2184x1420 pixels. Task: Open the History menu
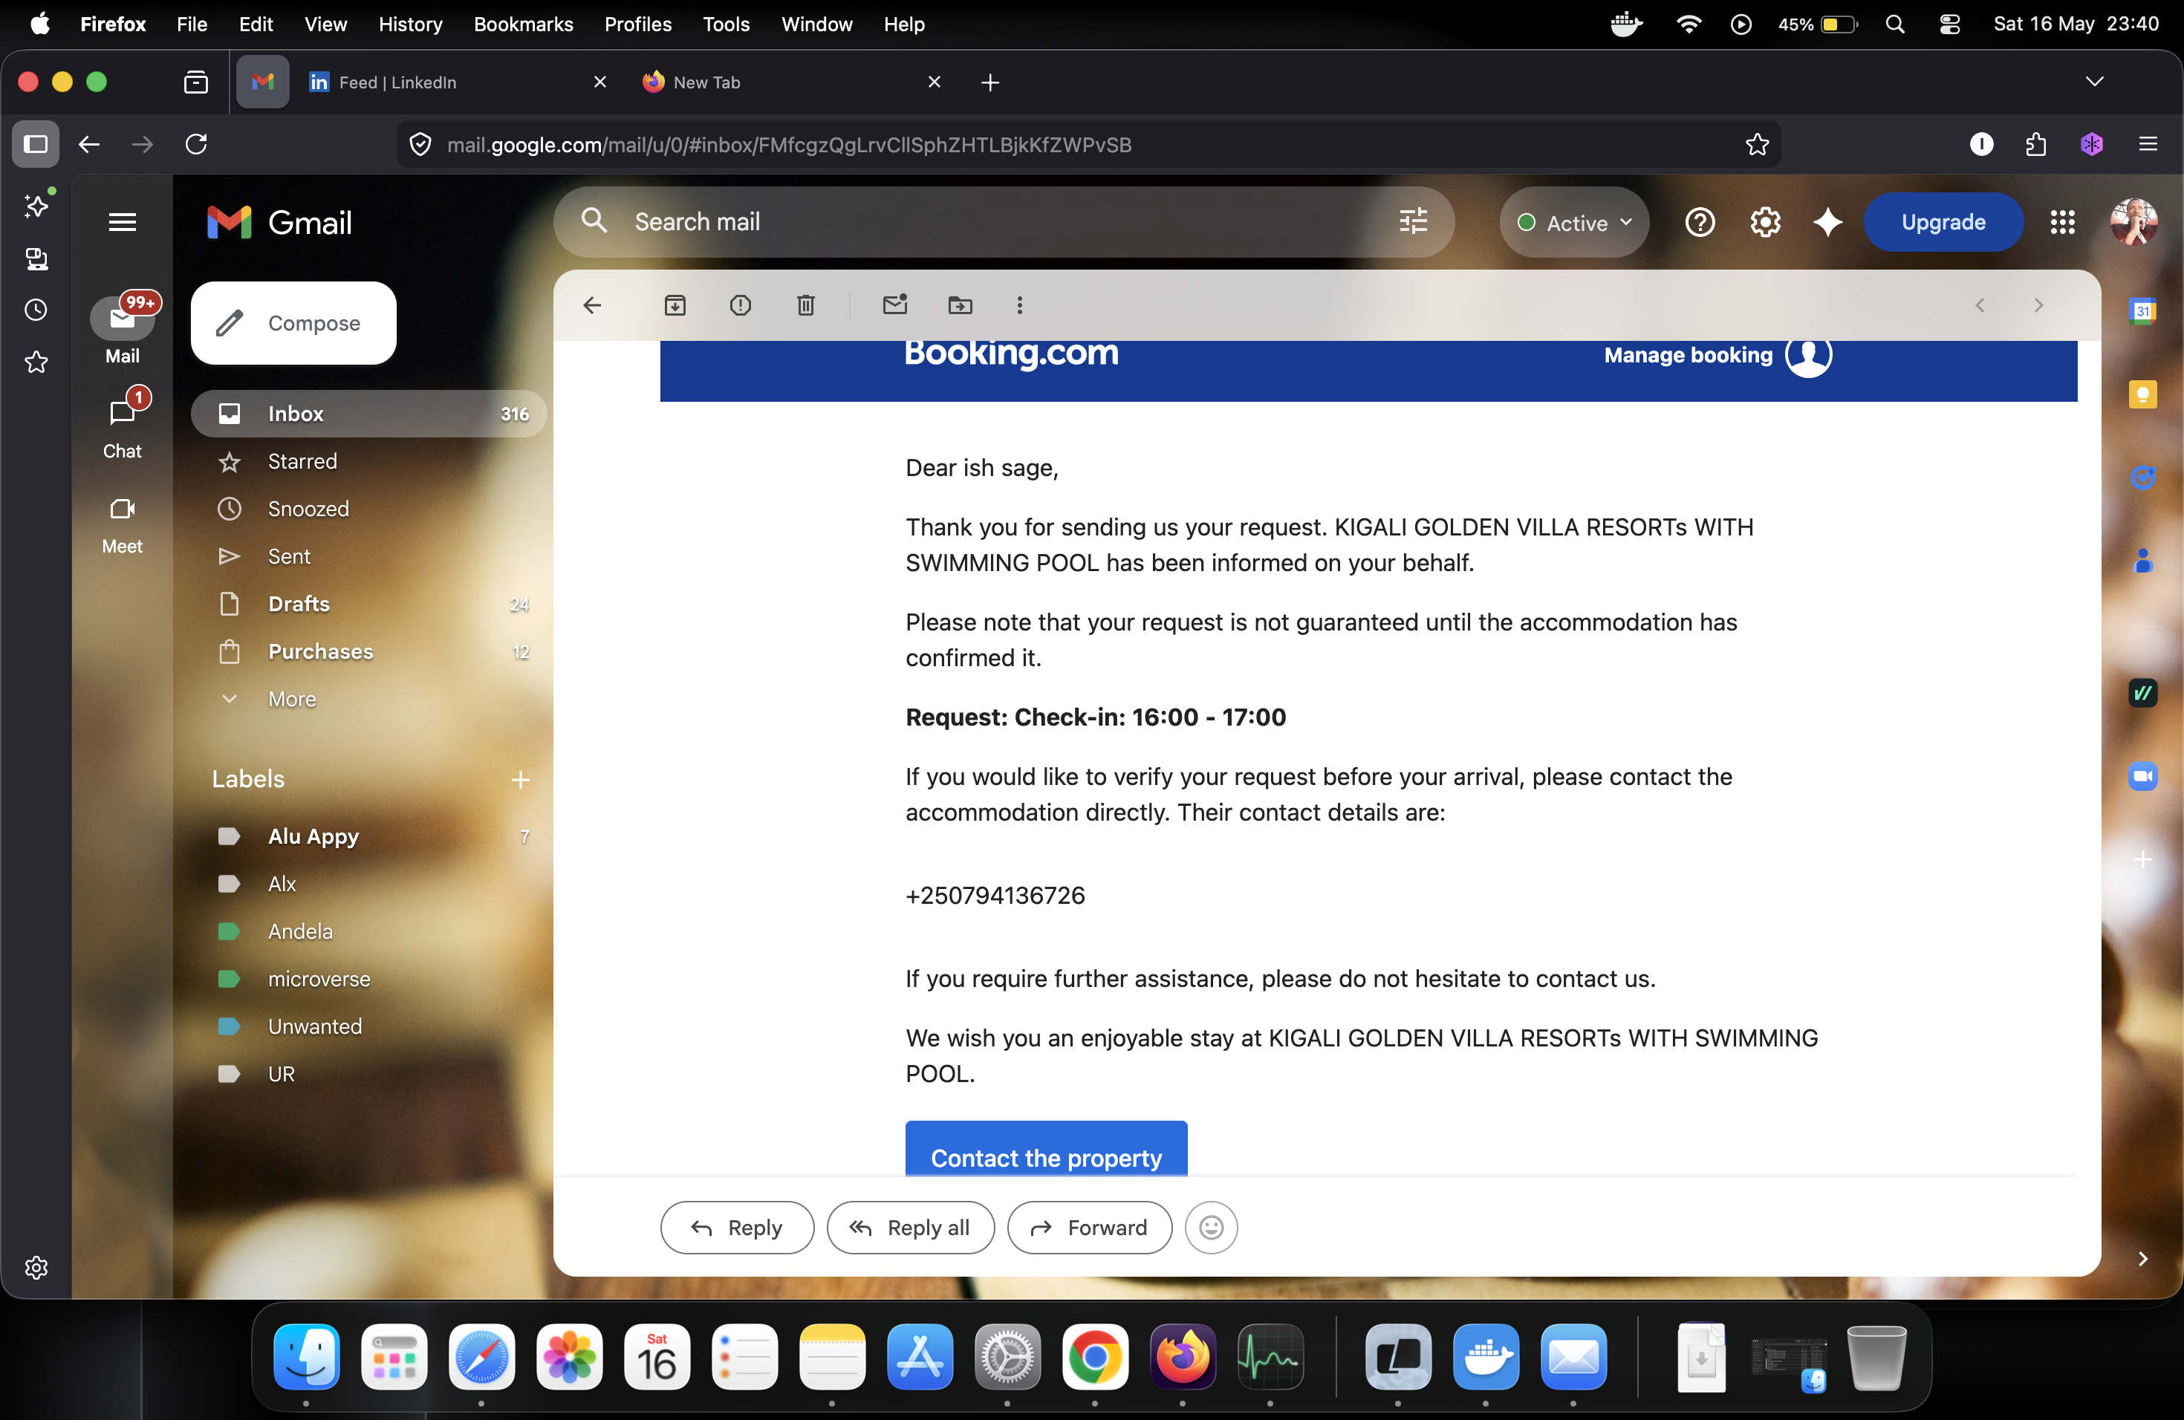point(410,25)
